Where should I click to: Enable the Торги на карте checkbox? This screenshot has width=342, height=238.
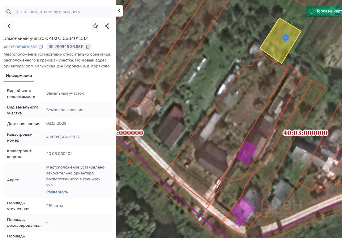click(x=312, y=11)
